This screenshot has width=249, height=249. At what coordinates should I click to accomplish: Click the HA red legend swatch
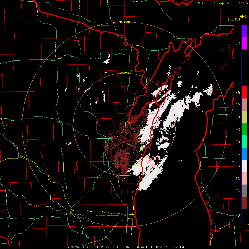[244, 92]
